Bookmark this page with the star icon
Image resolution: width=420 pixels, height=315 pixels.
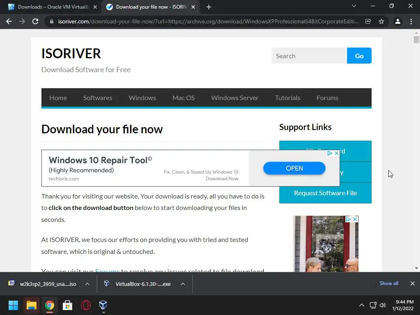(x=381, y=21)
